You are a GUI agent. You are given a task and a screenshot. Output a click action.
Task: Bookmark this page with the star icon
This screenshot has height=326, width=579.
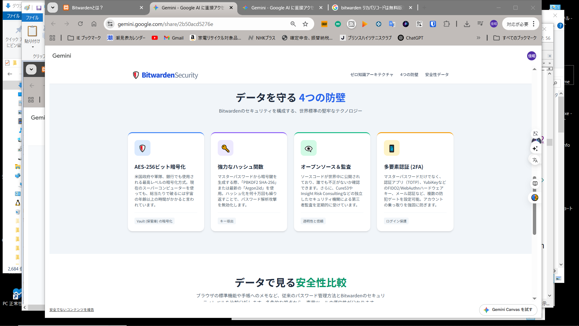click(x=305, y=24)
